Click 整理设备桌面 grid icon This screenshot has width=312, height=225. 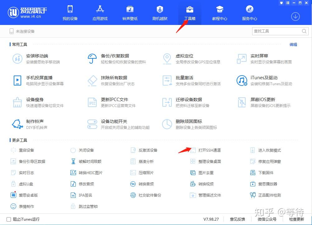coord(193,161)
